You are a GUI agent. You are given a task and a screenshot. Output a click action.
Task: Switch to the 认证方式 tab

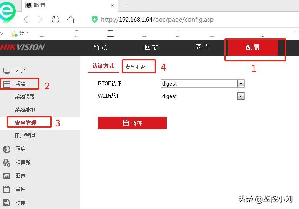coord(103,66)
